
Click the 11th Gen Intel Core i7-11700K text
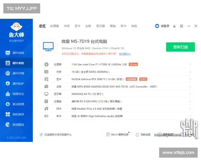(99, 64)
